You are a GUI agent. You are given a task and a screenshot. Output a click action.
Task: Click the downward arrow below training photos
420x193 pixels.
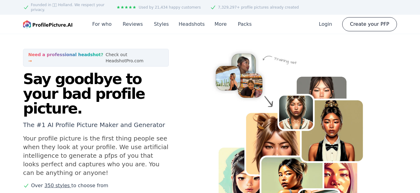tap(269, 102)
